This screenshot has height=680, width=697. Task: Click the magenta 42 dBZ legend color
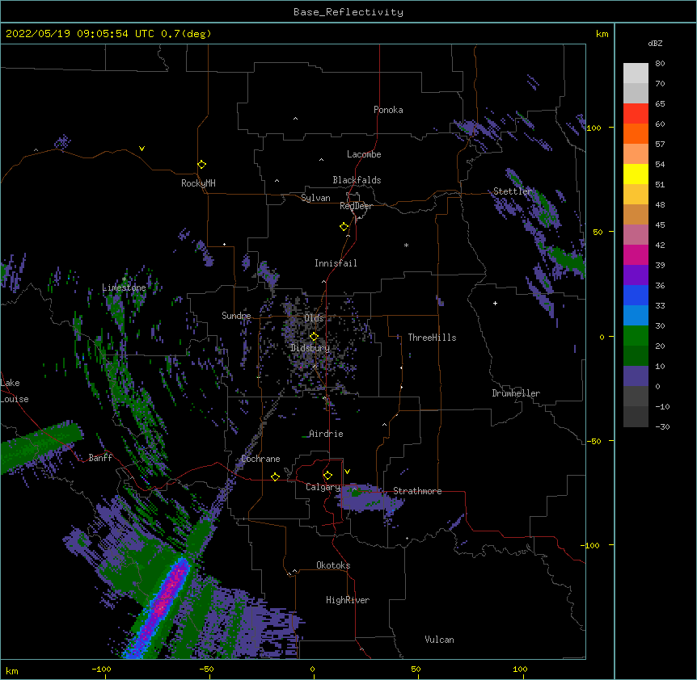pyautogui.click(x=636, y=254)
